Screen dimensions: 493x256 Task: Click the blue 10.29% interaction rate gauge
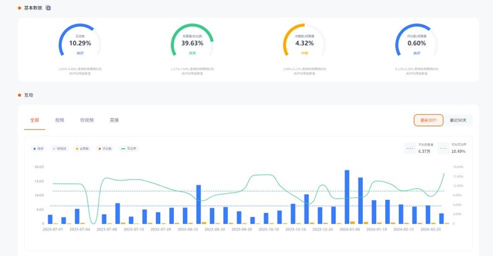click(79, 44)
